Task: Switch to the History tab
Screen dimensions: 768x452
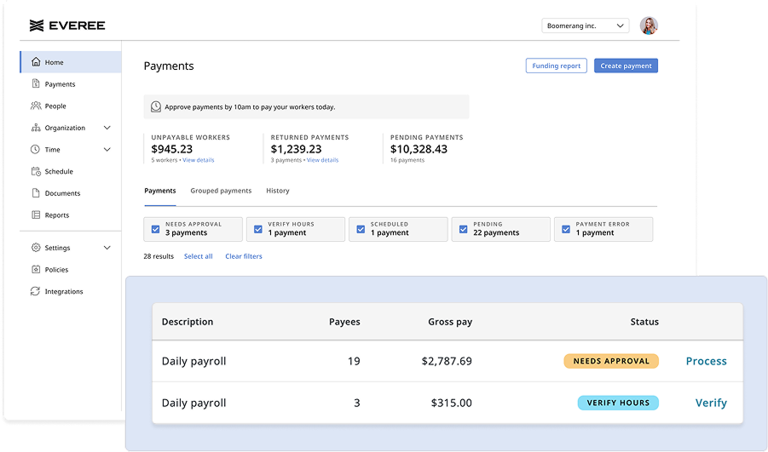Action: [278, 191]
